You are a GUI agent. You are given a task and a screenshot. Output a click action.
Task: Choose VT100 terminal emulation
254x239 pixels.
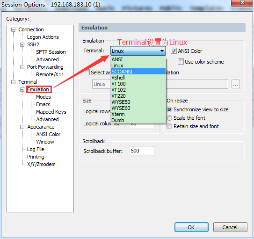point(138,84)
